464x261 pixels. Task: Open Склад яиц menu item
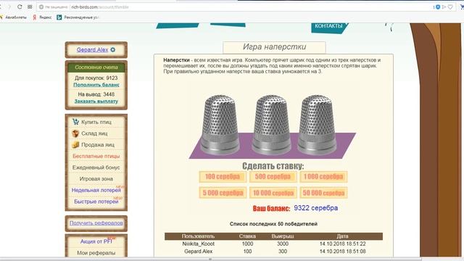(94, 133)
